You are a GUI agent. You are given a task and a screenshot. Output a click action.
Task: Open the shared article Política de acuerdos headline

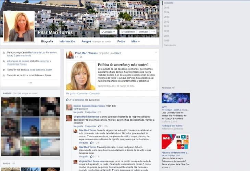(x=123, y=65)
